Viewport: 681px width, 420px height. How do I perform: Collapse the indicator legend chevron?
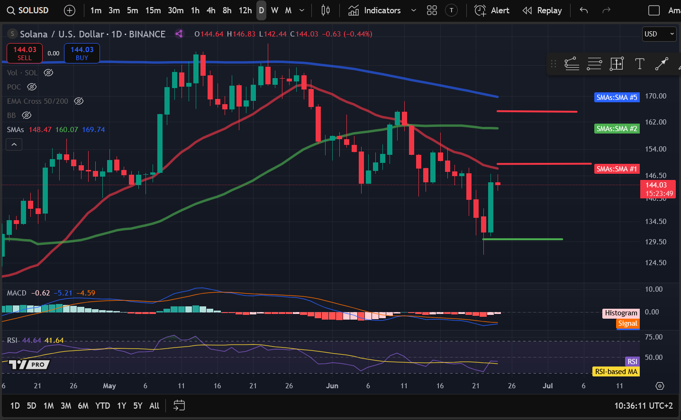point(14,144)
